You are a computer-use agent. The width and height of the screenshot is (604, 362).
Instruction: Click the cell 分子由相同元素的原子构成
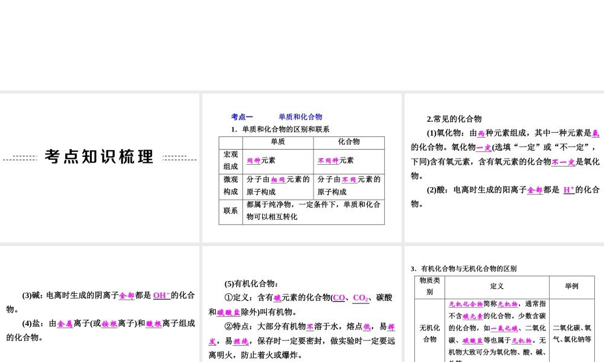pos(278,186)
